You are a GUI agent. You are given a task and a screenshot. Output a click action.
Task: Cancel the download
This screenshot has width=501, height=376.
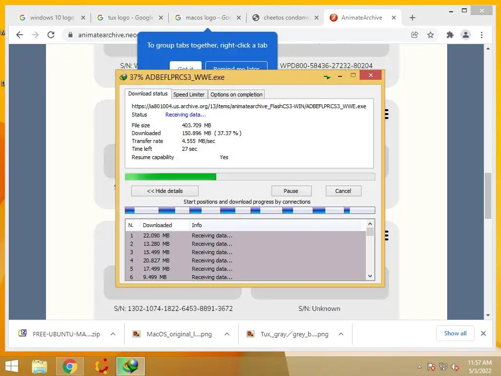click(x=343, y=191)
